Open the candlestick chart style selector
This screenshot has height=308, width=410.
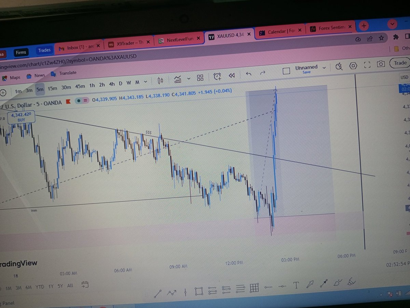(160, 81)
